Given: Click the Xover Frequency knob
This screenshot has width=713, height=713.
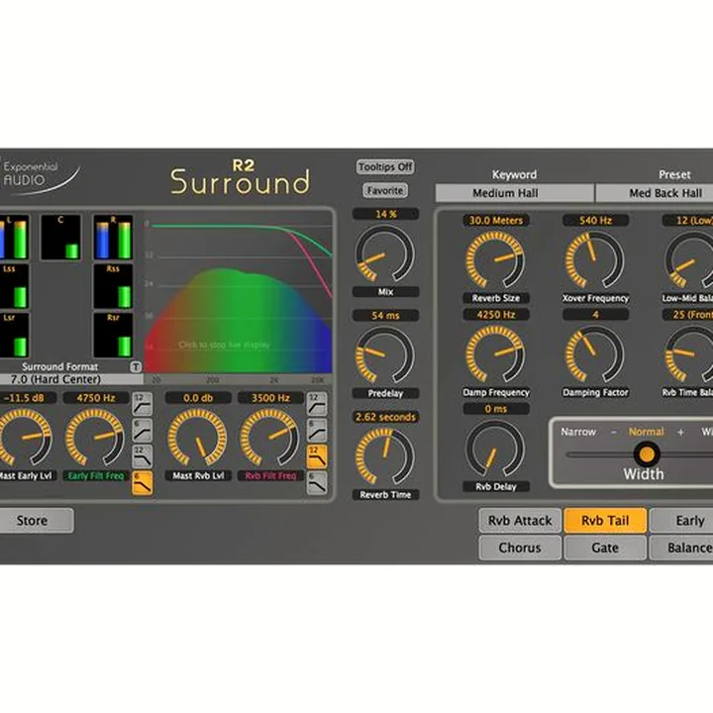Looking at the screenshot, I should pos(595,260).
